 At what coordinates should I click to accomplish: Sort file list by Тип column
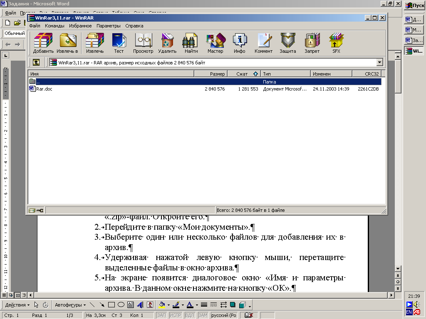tap(285, 74)
